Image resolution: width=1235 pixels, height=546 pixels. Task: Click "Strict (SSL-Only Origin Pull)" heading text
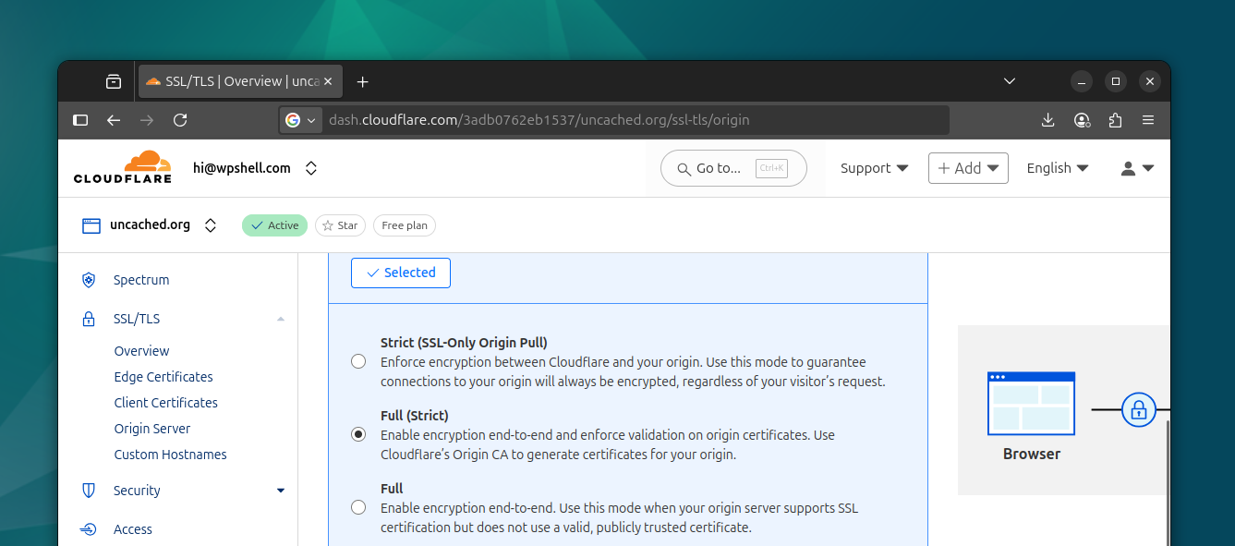(464, 343)
